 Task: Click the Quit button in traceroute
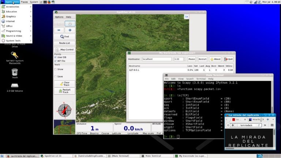tap(228, 59)
